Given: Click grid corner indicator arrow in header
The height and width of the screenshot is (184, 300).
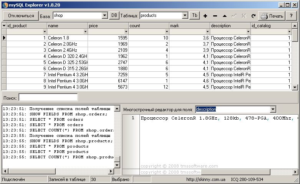Looking at the screenshot, I should 4,26.
